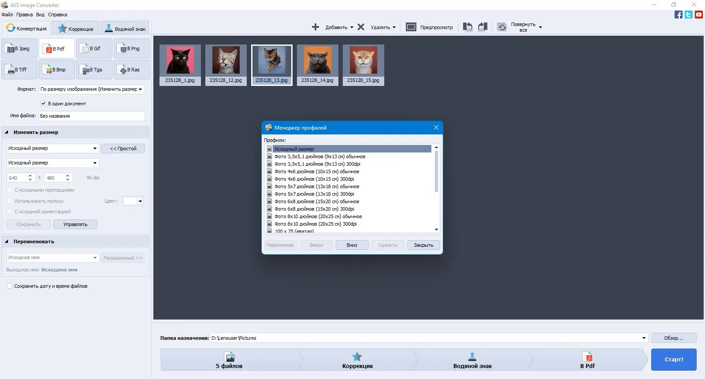Open the 'Исходное имя' rename dropdown

(x=52, y=258)
